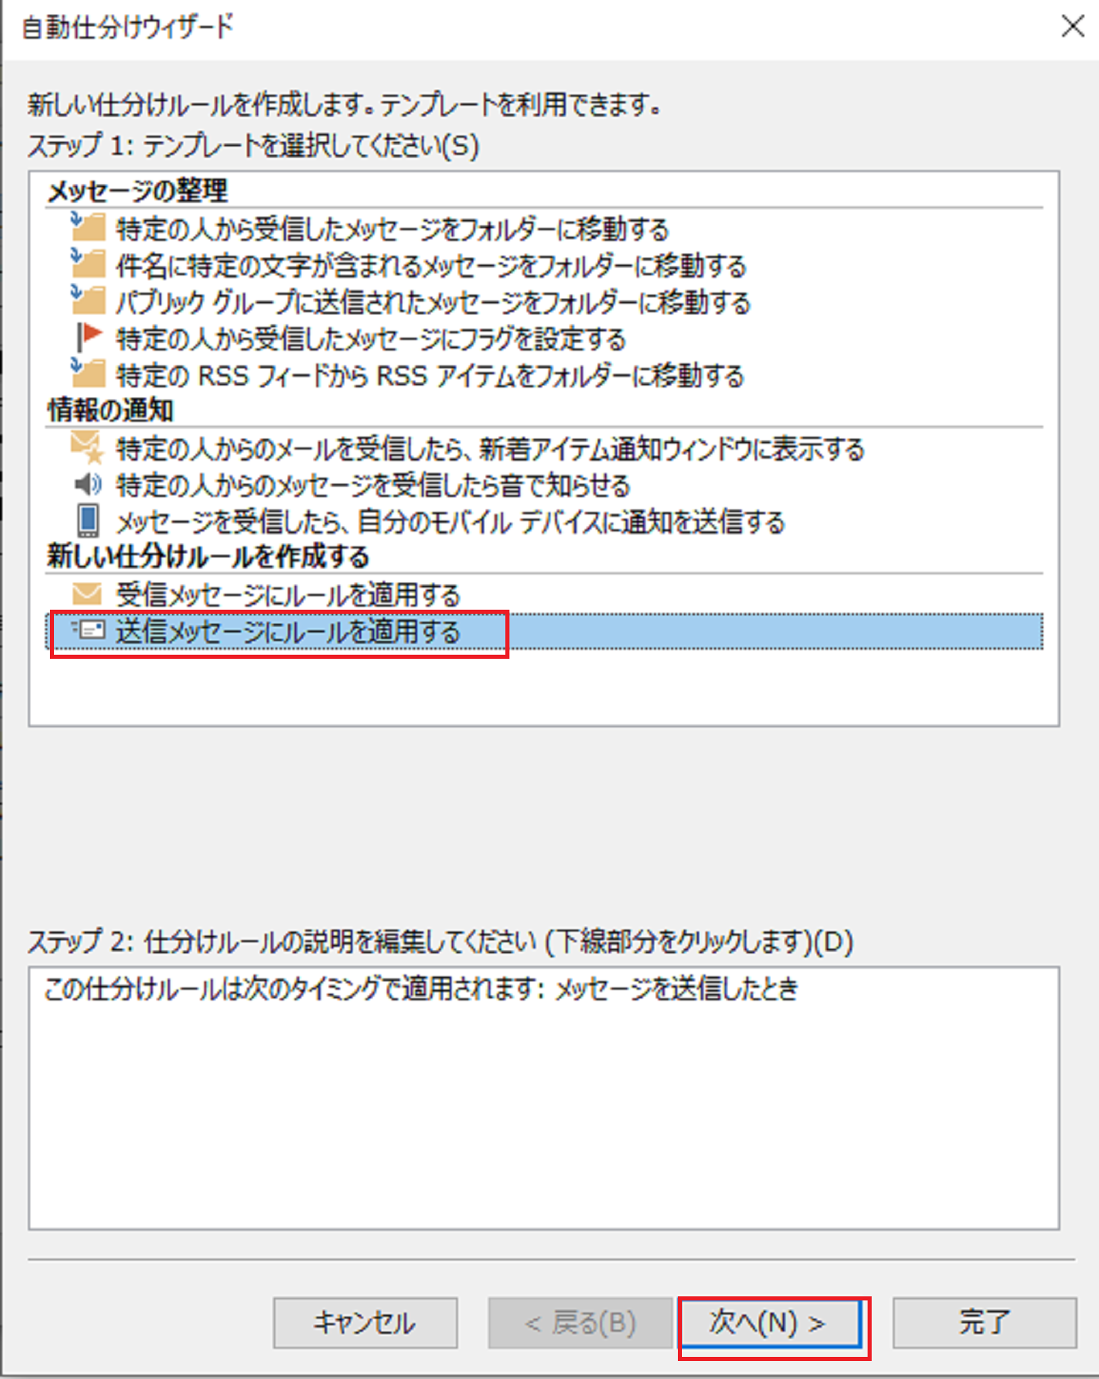Screen dimensions: 1099x1379
Task: Click folder icon for 特定の人から受信したメッセージ rule
Action: (x=87, y=225)
